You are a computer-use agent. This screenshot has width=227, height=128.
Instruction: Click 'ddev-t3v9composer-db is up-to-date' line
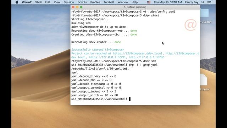coord(99,27)
